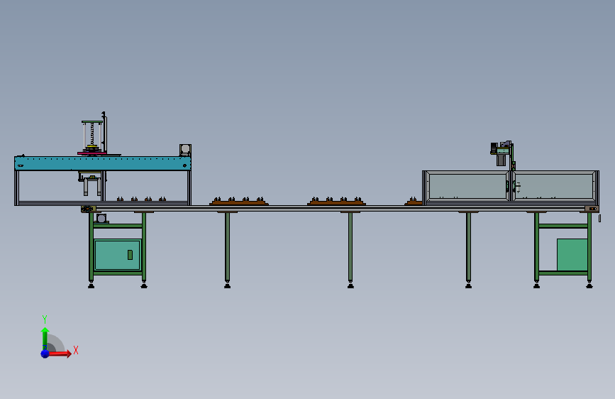Select the left glass window of the enclosure
Screen dimensions: 615x399
[467, 186]
